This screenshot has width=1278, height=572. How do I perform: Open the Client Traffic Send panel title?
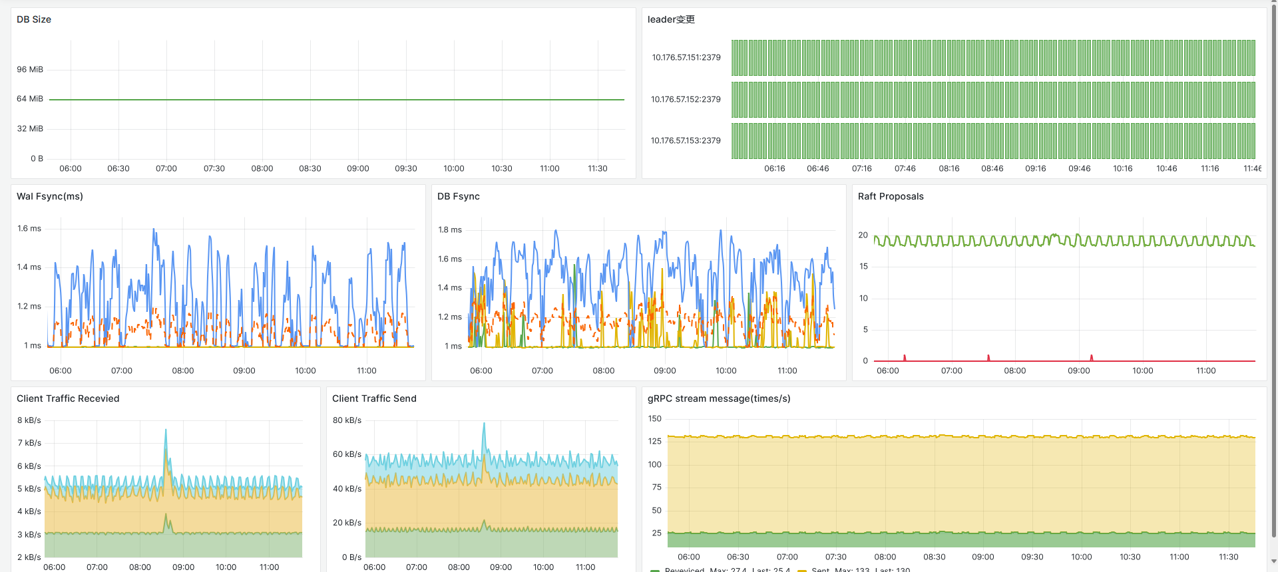click(374, 398)
